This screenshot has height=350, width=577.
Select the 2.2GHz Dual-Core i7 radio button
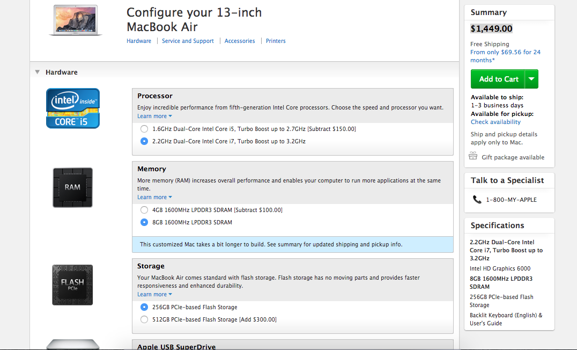click(144, 141)
